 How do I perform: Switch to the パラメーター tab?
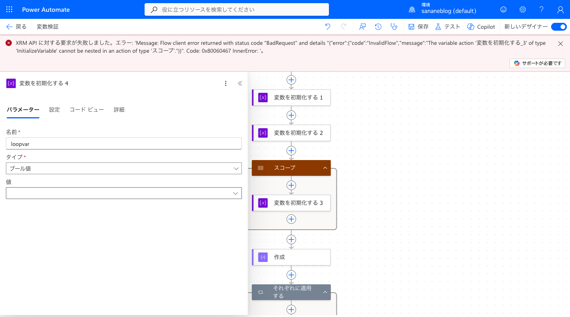tap(23, 110)
